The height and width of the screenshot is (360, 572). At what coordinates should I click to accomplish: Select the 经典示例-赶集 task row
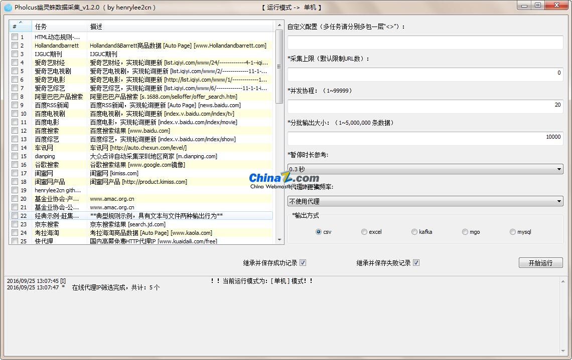tap(141, 215)
